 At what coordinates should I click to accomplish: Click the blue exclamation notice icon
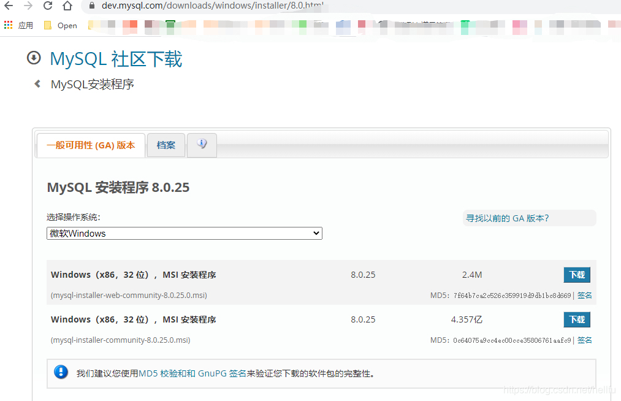(x=61, y=372)
